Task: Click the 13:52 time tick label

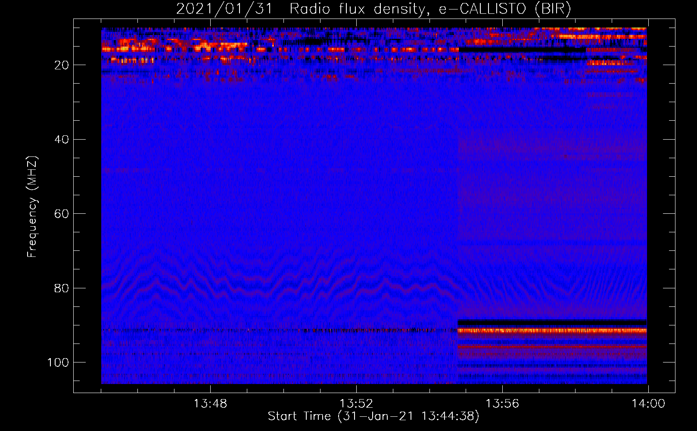Action: click(x=356, y=404)
